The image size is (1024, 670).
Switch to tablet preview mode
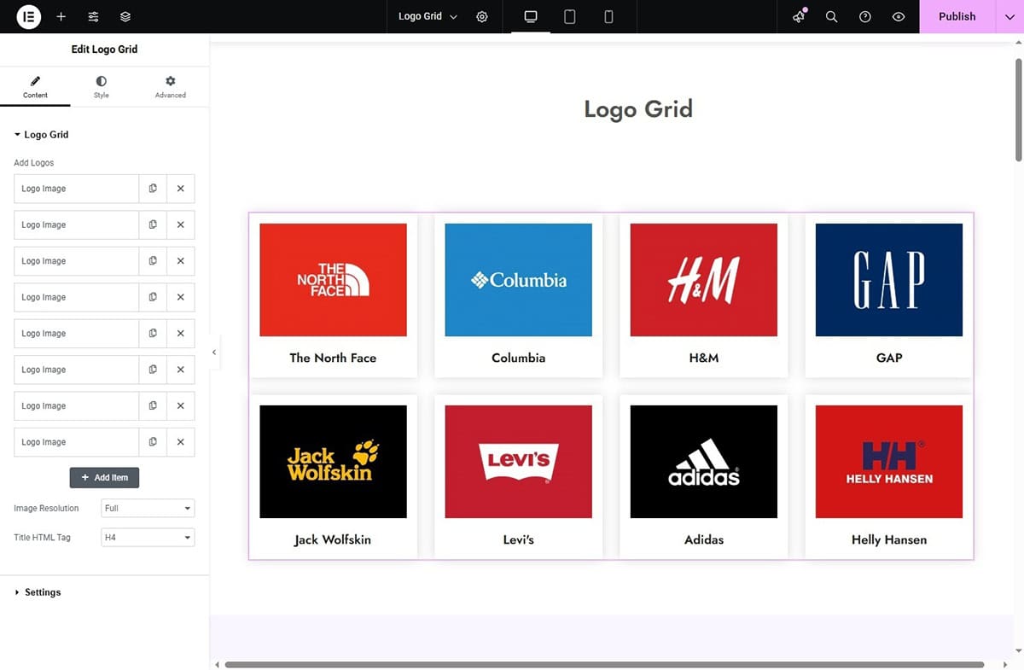click(570, 16)
